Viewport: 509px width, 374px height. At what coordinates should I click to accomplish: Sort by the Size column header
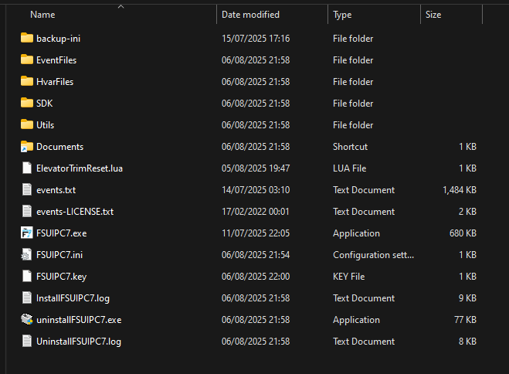pyautogui.click(x=433, y=15)
